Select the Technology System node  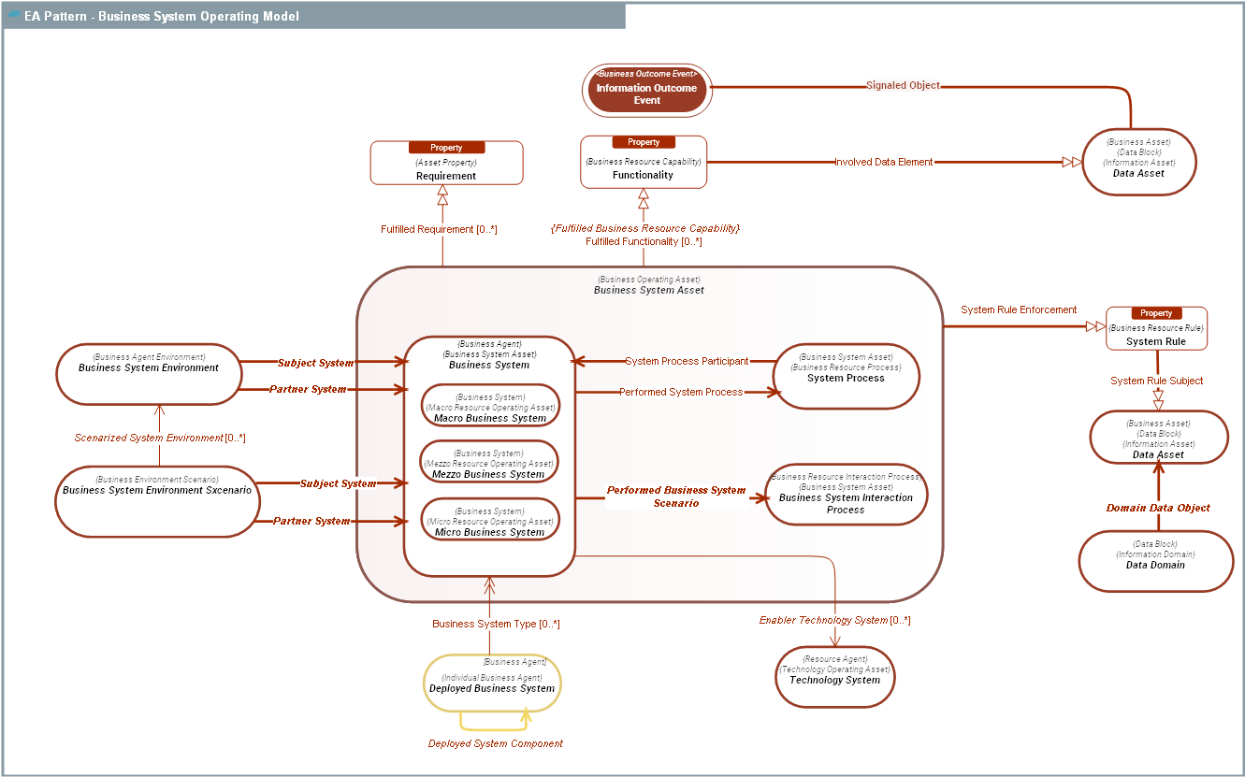pyautogui.click(x=834, y=675)
